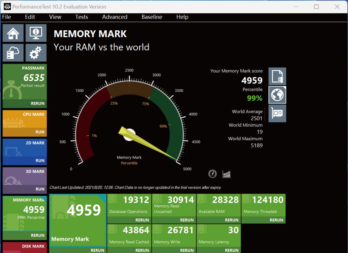Screen dimensions: 348x253
Task: Rerun the Memory Write test
Action: 174,250
